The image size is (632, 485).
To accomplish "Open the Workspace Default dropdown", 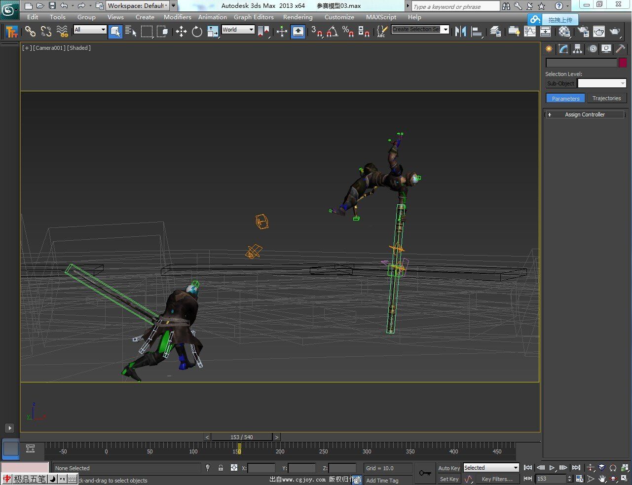I will (138, 6).
